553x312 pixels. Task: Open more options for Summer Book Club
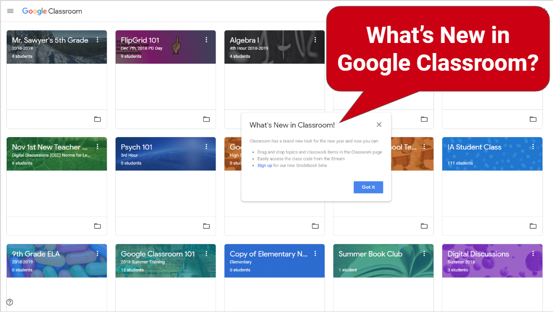[x=424, y=254]
